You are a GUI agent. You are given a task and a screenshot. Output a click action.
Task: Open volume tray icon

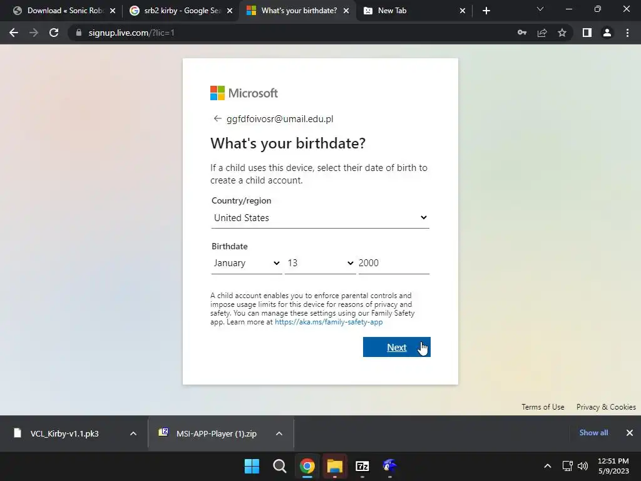[583, 466]
